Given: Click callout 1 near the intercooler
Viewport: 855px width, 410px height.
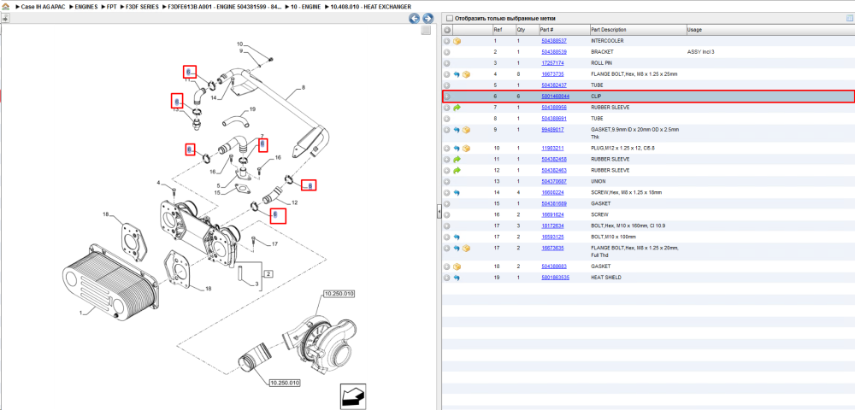Looking at the screenshot, I should (80, 313).
